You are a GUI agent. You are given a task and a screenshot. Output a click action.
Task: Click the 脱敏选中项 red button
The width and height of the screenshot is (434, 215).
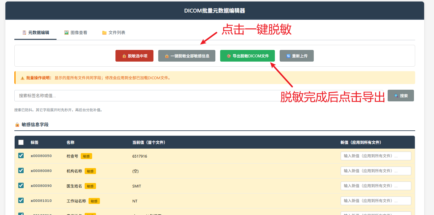pos(134,56)
